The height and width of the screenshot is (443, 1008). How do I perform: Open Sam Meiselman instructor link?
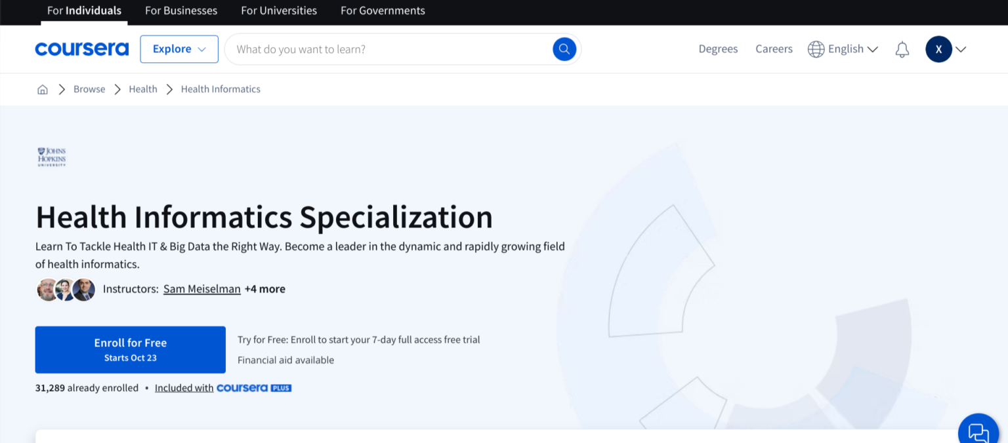coord(202,289)
